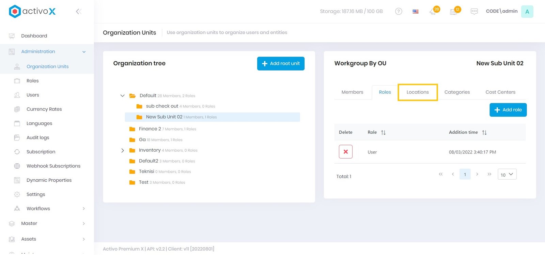The image size is (545, 255).
Task: Open the page size dropdown showing 10
Action: (507, 175)
